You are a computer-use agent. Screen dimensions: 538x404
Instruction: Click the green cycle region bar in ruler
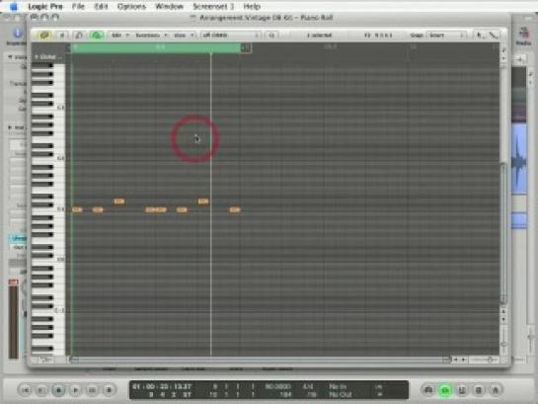[156, 47]
